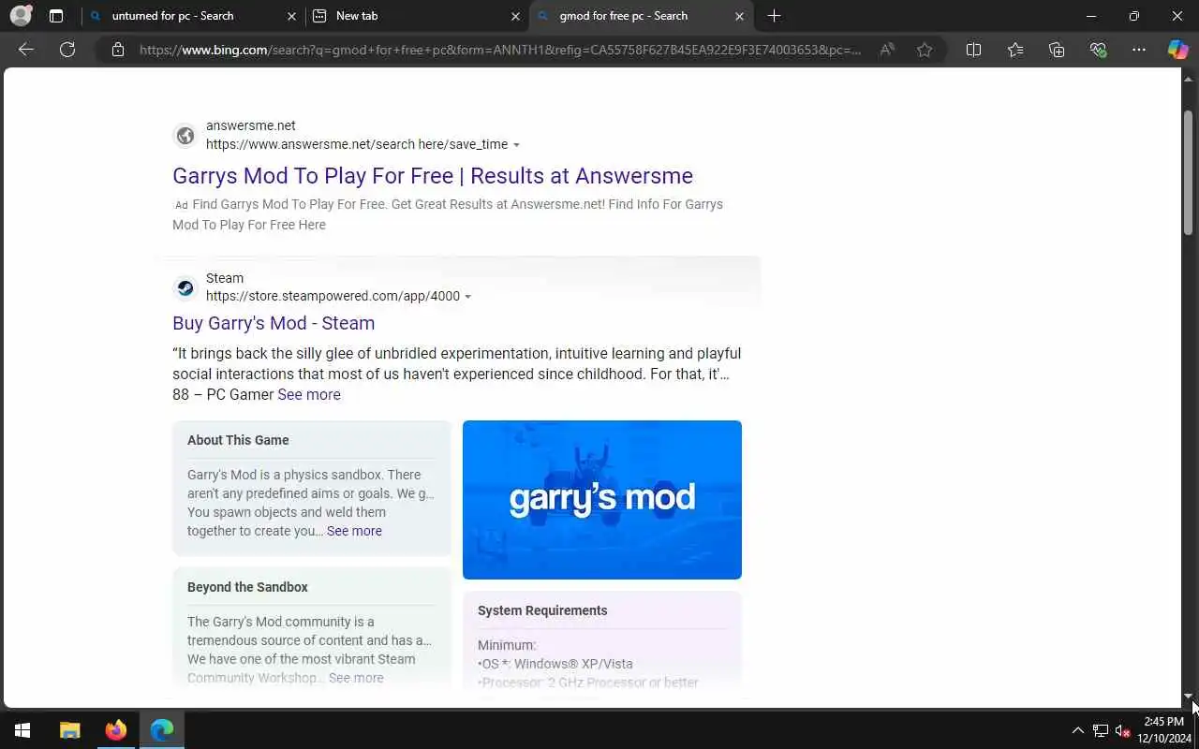Open File Explorer from the taskbar
This screenshot has width=1199, height=749.
tap(70, 730)
